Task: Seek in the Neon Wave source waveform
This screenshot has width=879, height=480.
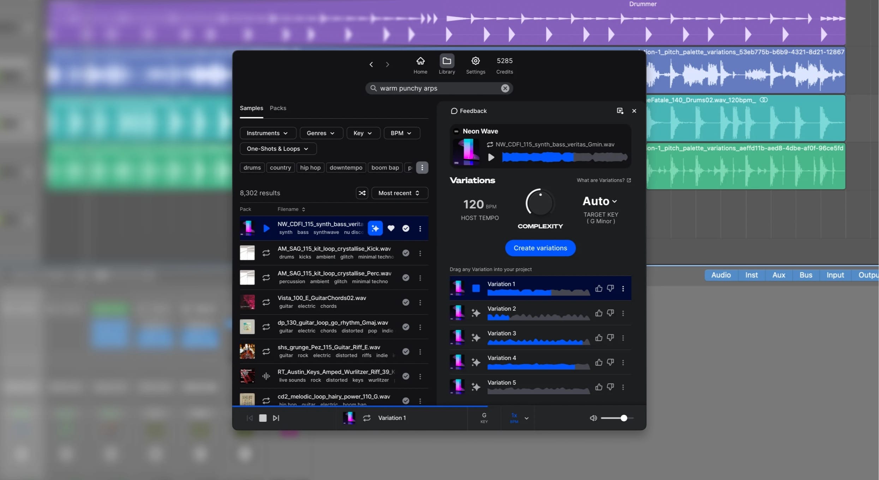Action: (564, 157)
